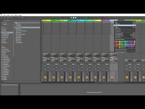Open Current Project under Places
The image size is (145, 109).
pos(6,51)
